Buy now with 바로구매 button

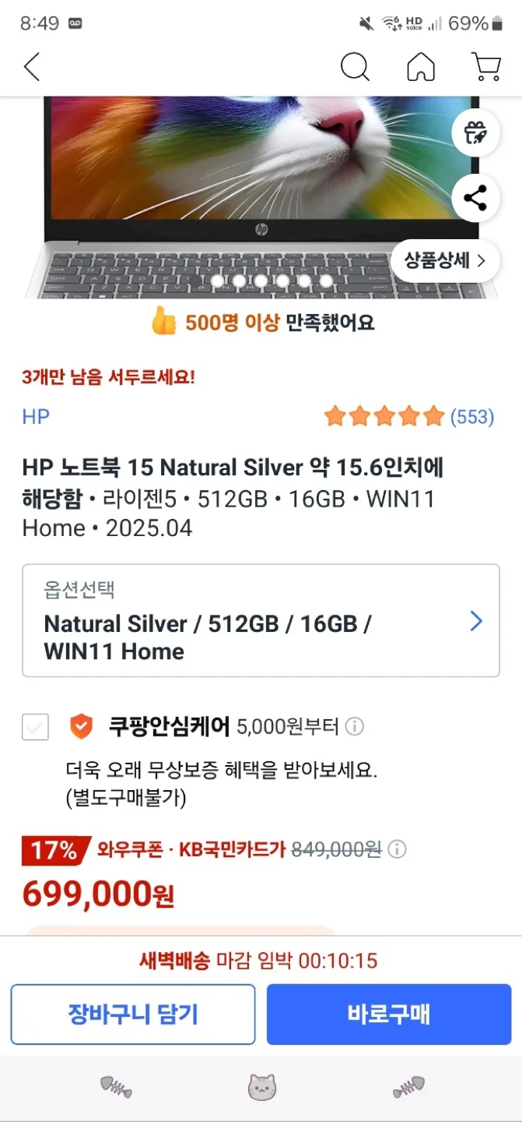coord(389,1014)
